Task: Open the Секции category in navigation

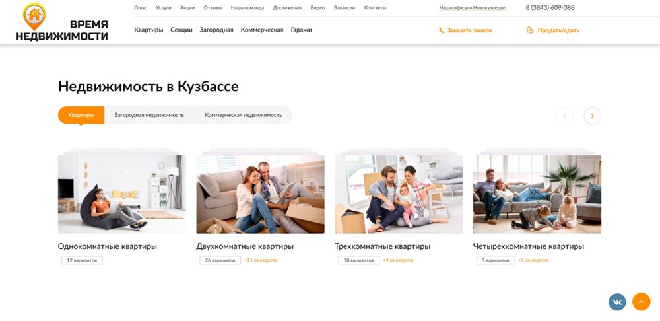Action: (x=181, y=30)
